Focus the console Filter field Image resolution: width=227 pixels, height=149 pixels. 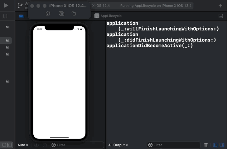[x=174, y=145]
